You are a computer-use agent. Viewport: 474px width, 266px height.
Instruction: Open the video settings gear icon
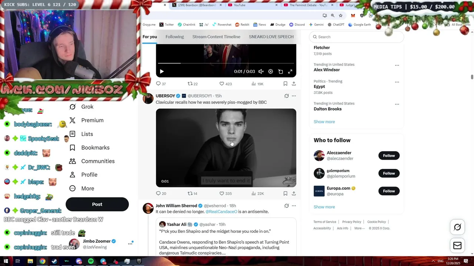tap(271, 72)
